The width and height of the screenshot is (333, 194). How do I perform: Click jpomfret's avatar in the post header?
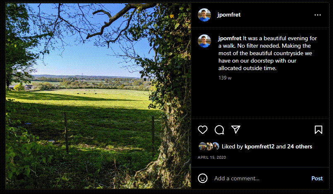click(x=204, y=15)
